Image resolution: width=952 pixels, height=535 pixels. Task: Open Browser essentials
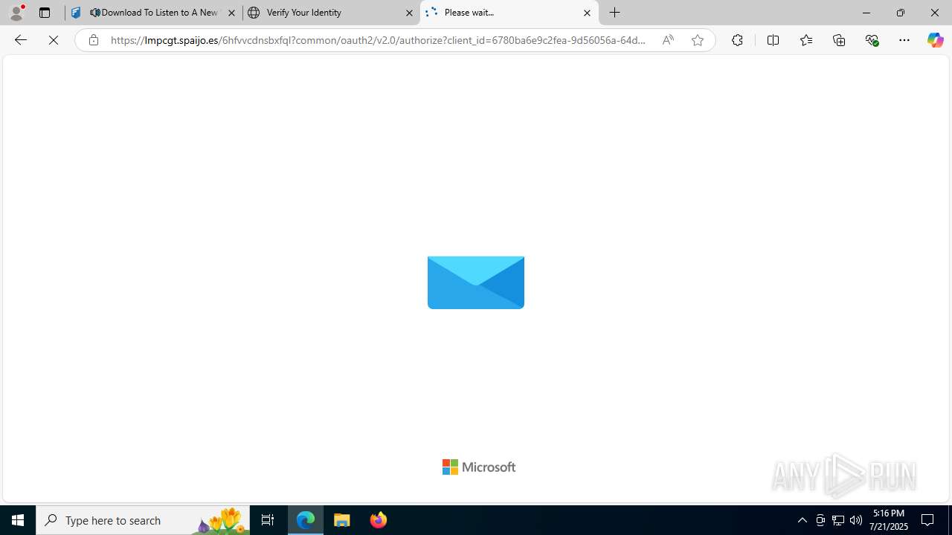coord(872,40)
